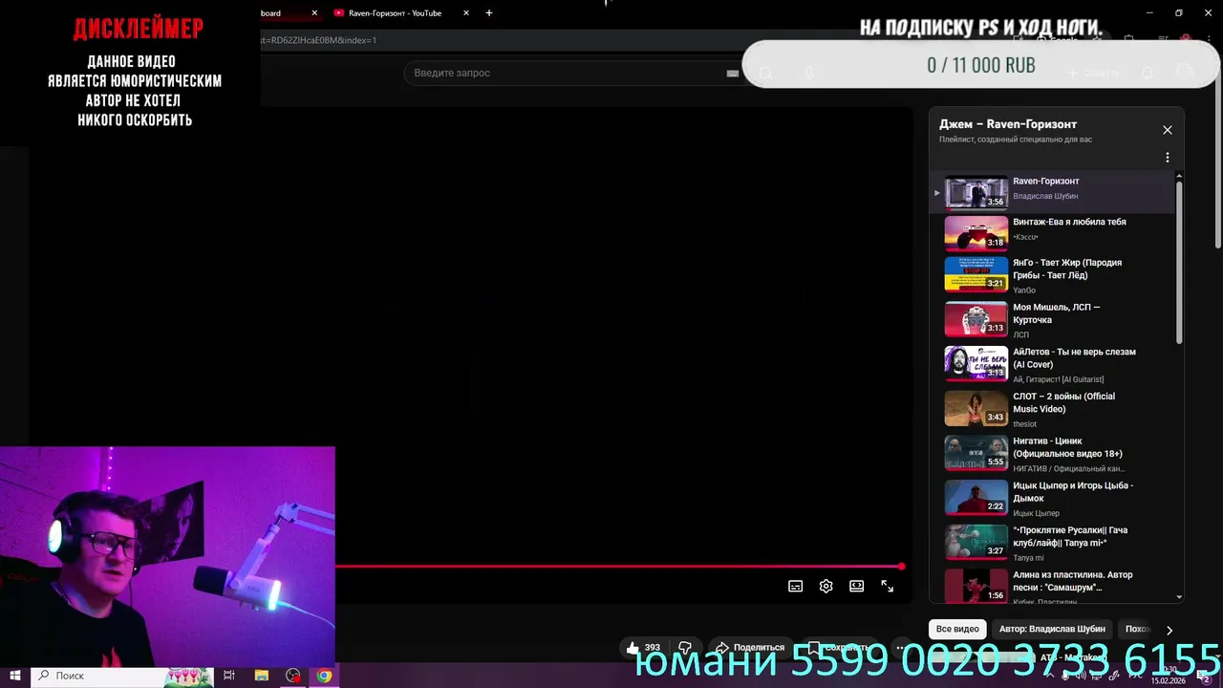Open 'Проклятие Русалки' Гача клуб thumbnail

(x=976, y=543)
